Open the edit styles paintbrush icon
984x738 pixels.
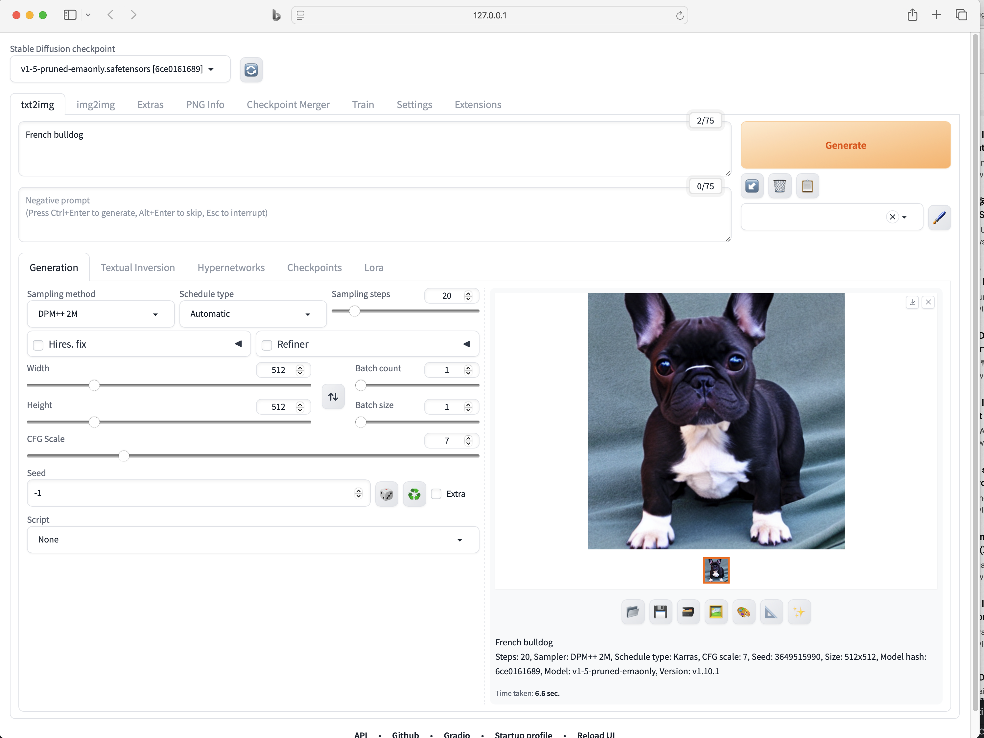pos(940,217)
